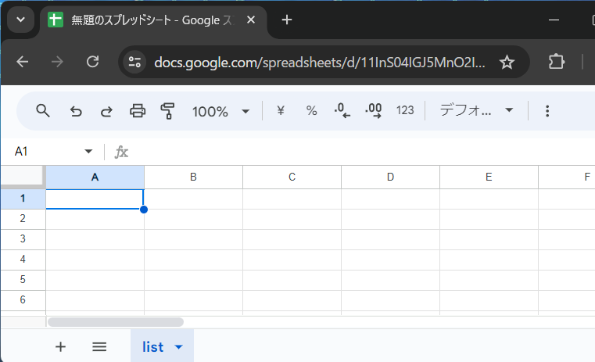Undo the last action

tap(76, 111)
